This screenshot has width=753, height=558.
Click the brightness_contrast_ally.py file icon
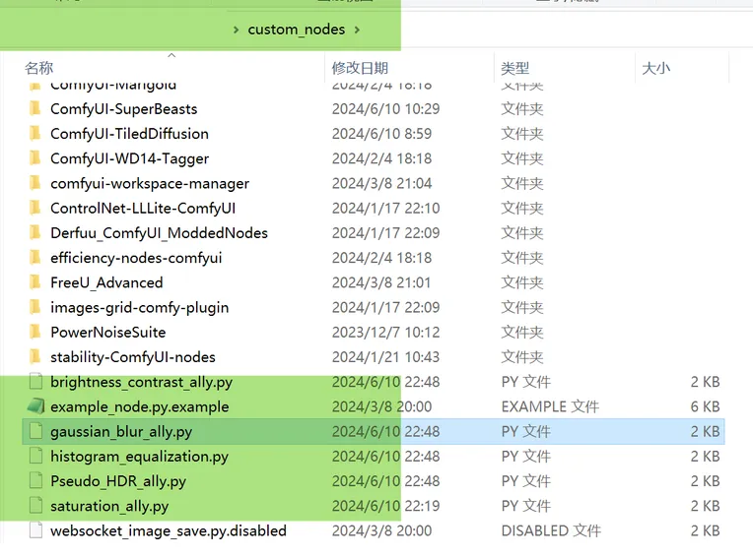(x=35, y=382)
